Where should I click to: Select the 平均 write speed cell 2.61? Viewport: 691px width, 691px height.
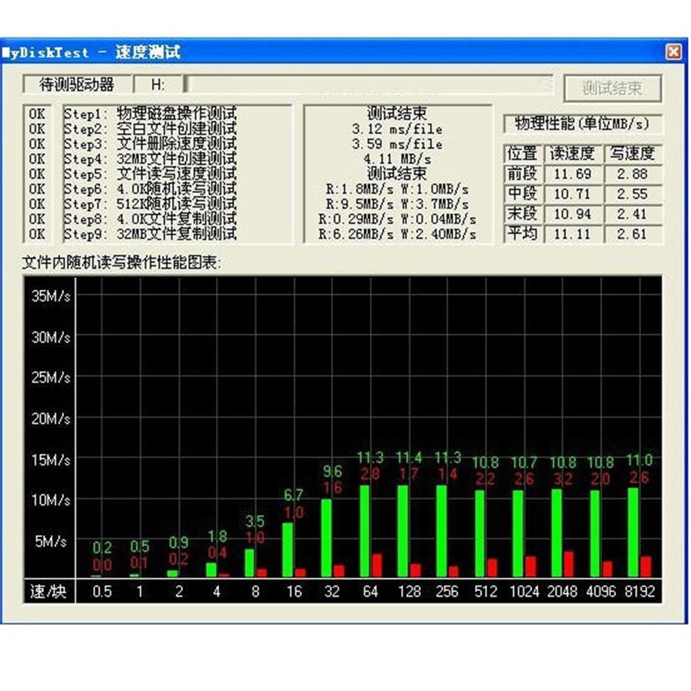pos(632,234)
